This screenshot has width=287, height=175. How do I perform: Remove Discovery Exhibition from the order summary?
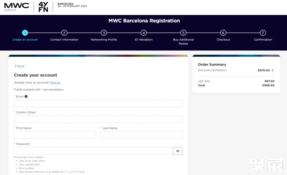click(273, 71)
